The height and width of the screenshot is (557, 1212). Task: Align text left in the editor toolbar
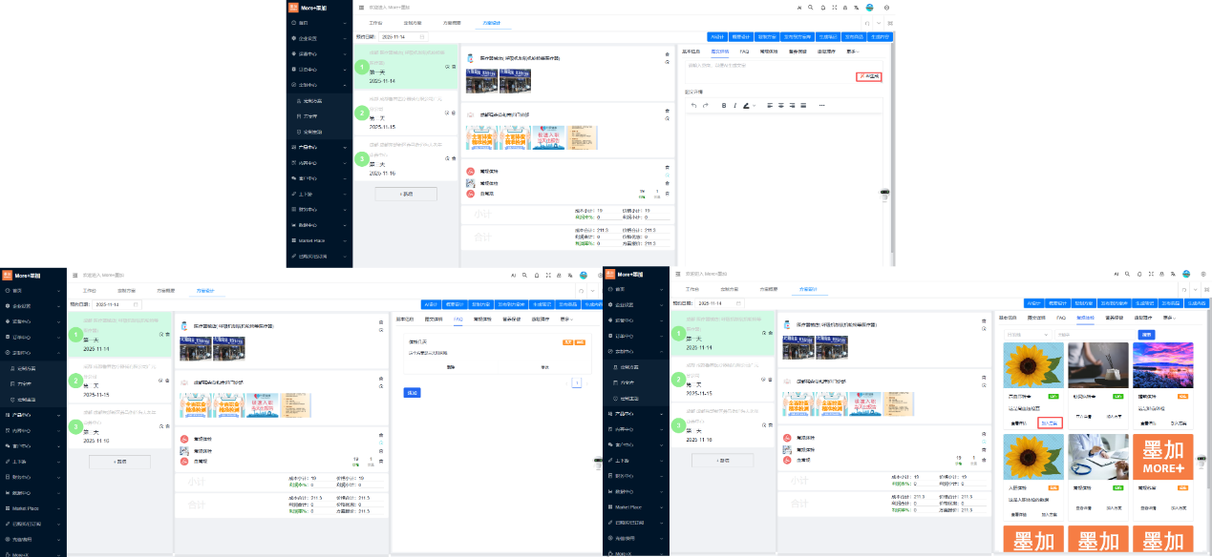pos(768,105)
